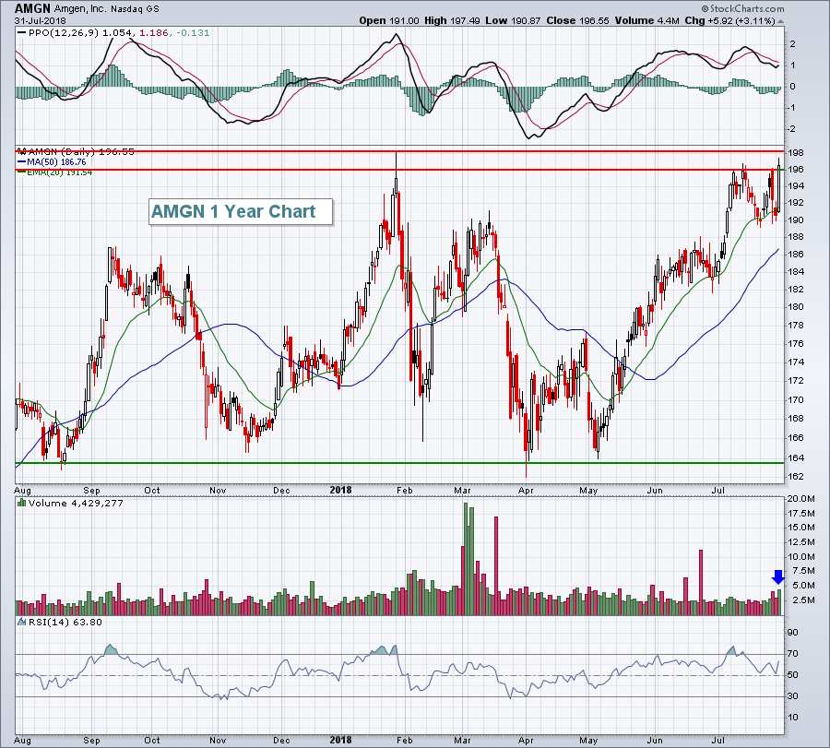Viewport: 830px width, 748px height.
Task: Click the 180 price axis label
Action: 796,307
